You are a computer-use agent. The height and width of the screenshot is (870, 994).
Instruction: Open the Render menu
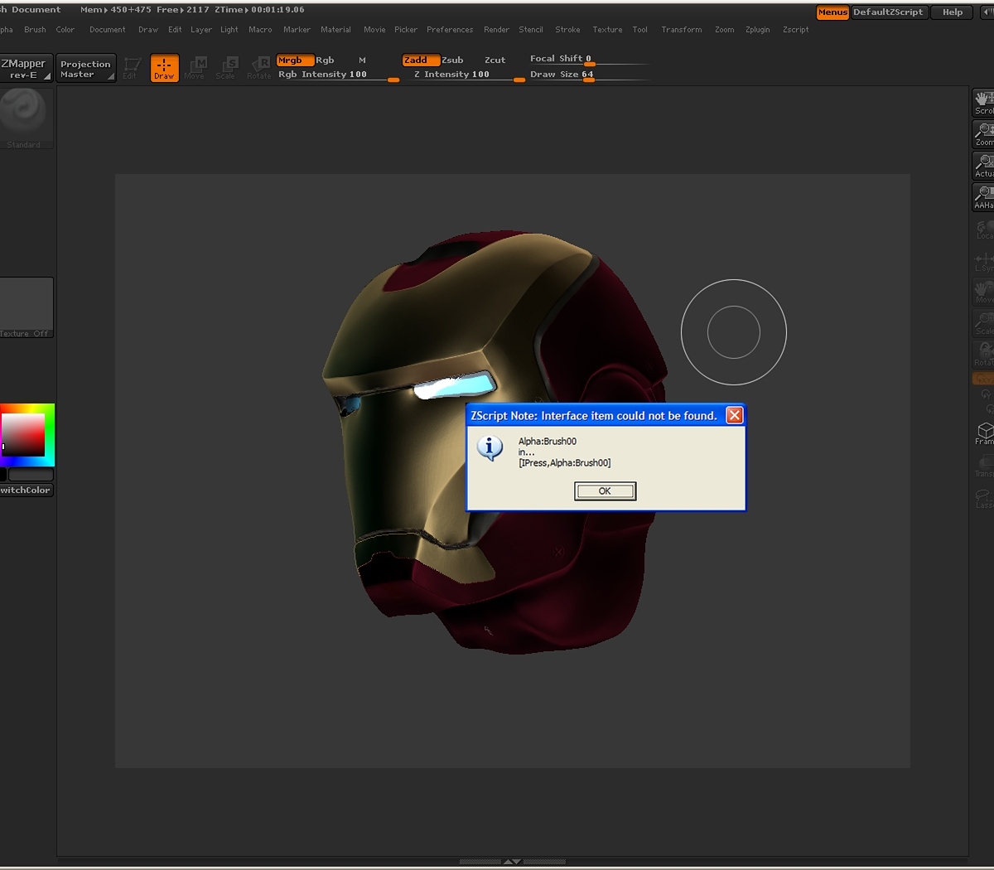[x=496, y=29]
